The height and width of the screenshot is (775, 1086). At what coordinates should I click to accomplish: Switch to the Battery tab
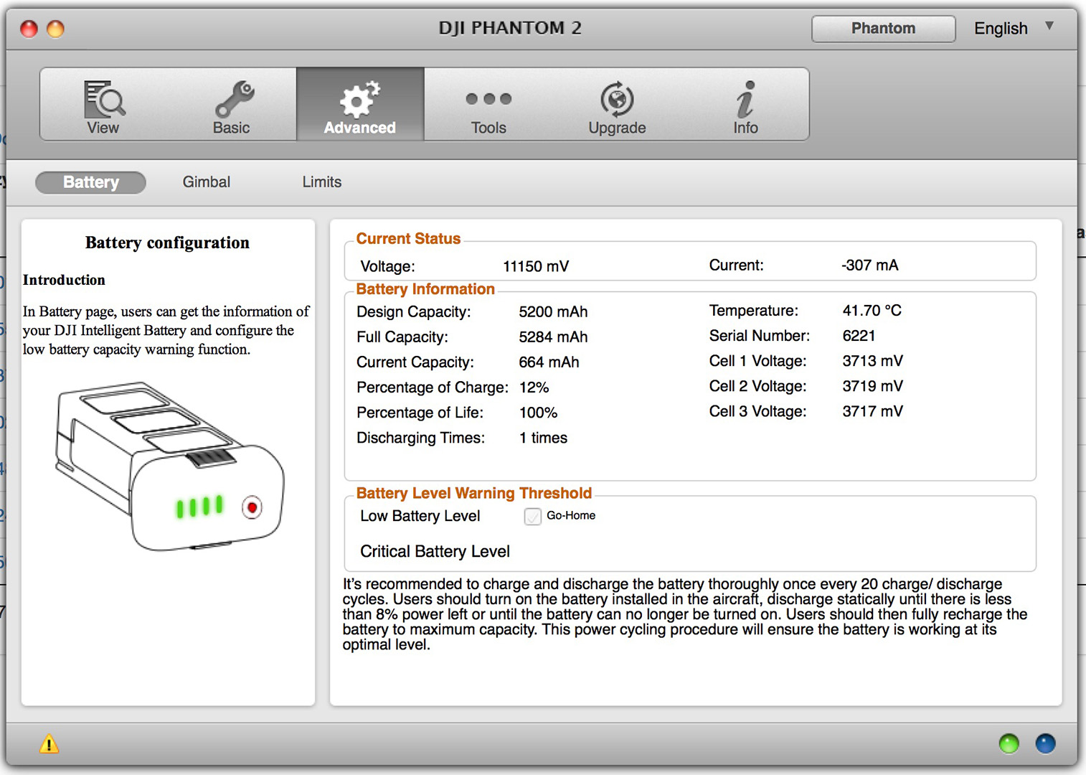(90, 182)
